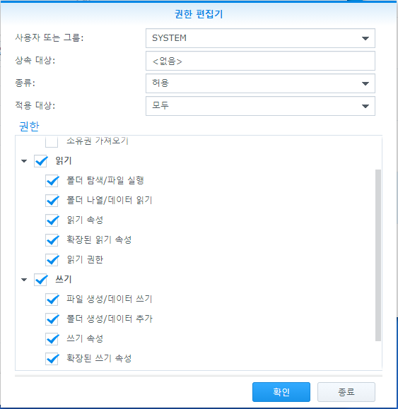
Task: Uncheck 확장된 쓰기 속성 checkbox
Action: [52, 359]
